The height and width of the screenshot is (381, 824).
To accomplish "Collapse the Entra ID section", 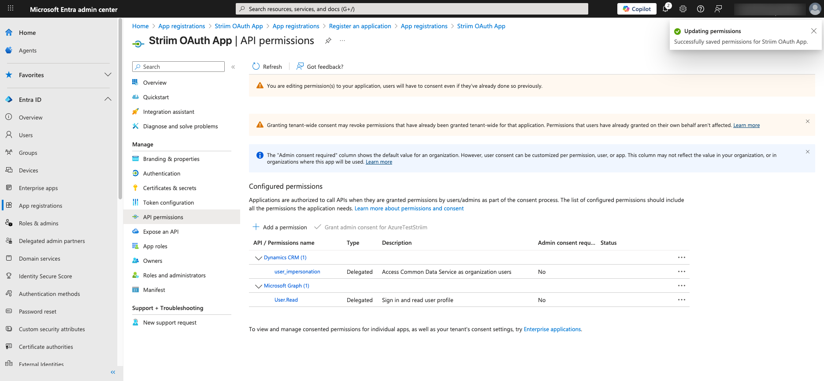I will [108, 99].
